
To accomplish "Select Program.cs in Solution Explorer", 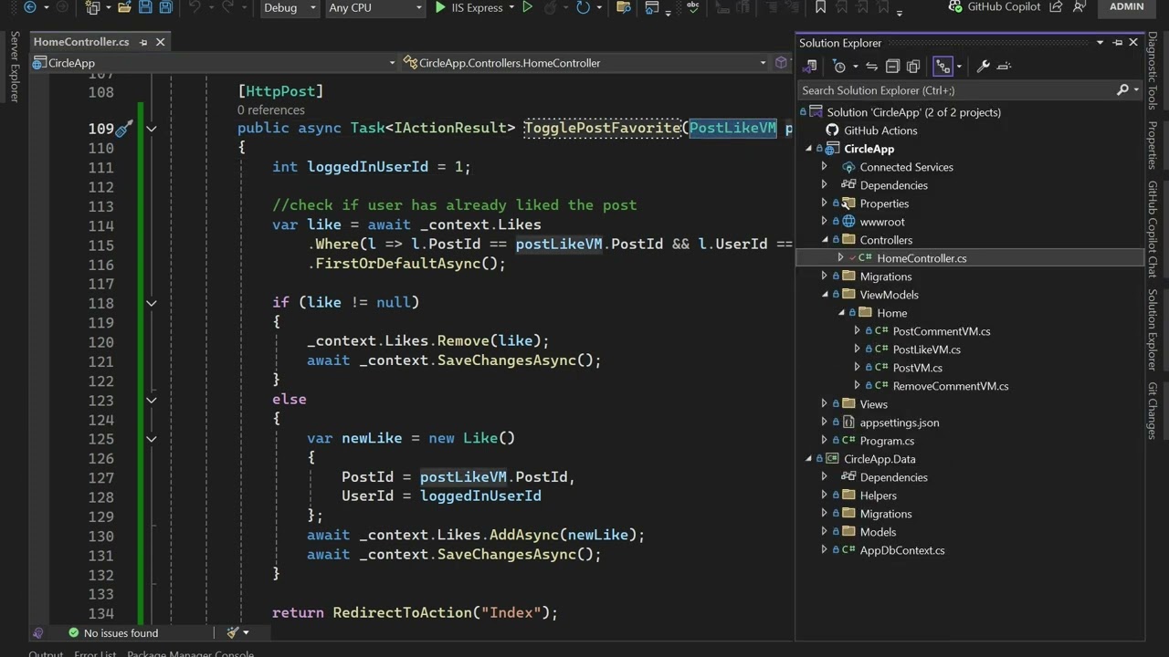I will click(887, 441).
